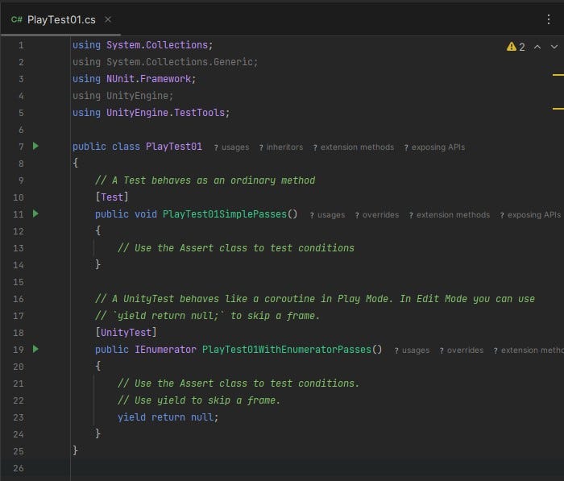Click line number 26 in the gutter
Viewport: 564px width, 481px height.
click(19, 468)
